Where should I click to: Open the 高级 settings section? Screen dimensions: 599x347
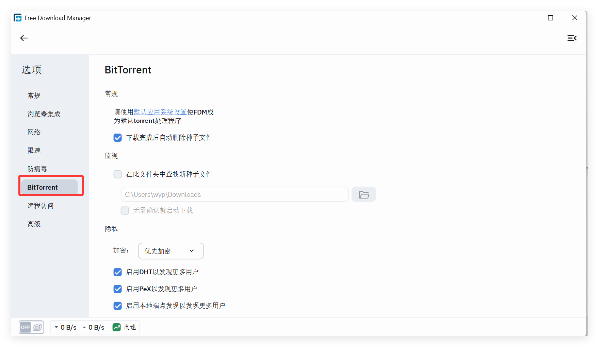pyautogui.click(x=34, y=224)
